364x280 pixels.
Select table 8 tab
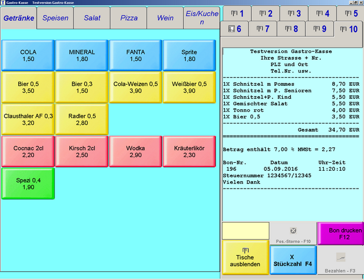[291, 29]
